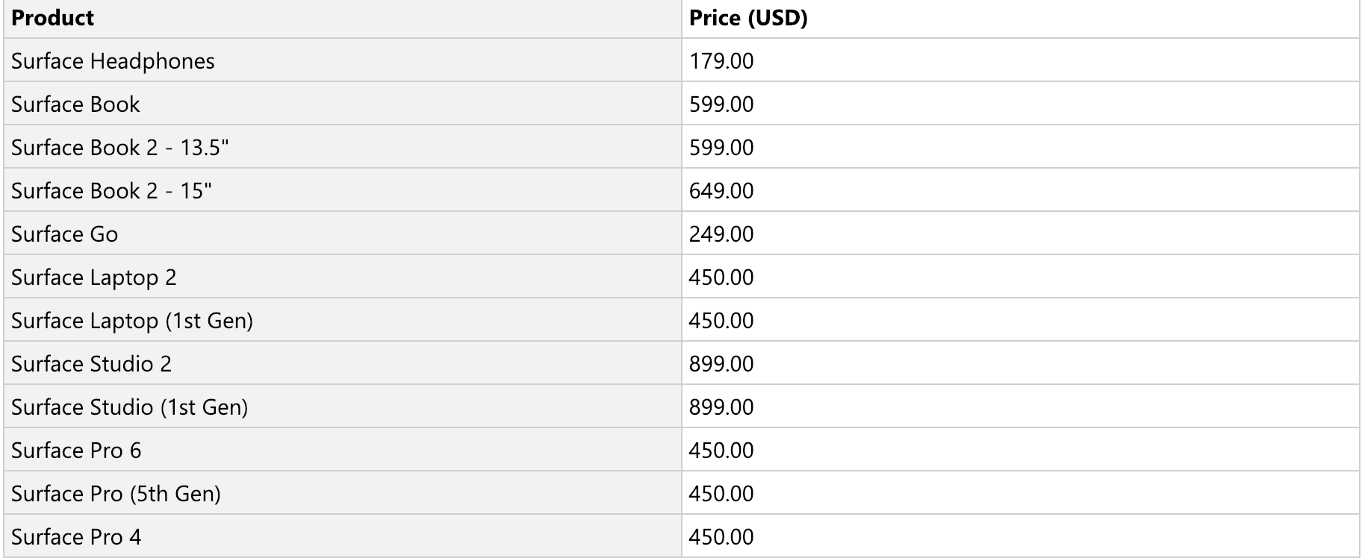The height and width of the screenshot is (558, 1362).
Task: Select the Surface Go row name
Action: 343,233
